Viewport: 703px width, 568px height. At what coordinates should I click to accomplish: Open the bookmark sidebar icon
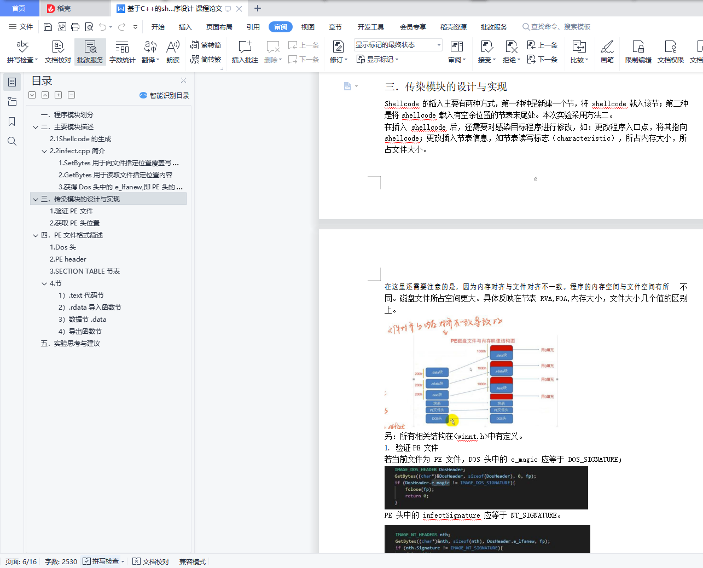click(12, 121)
